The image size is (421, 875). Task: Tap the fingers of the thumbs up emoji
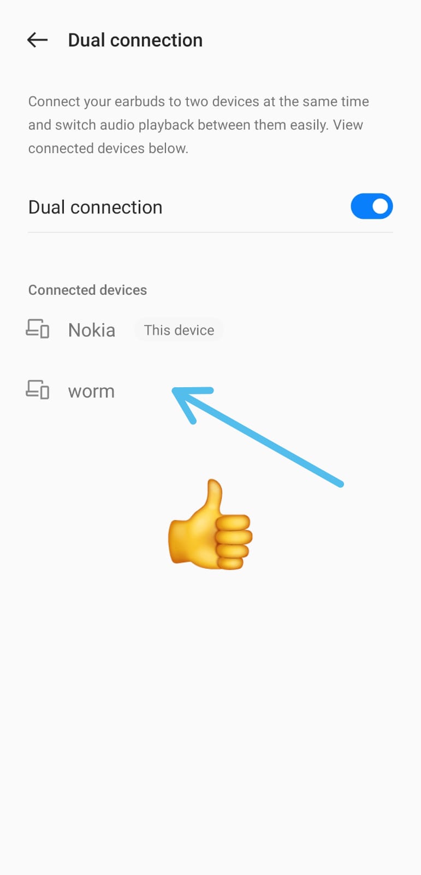coord(234,541)
